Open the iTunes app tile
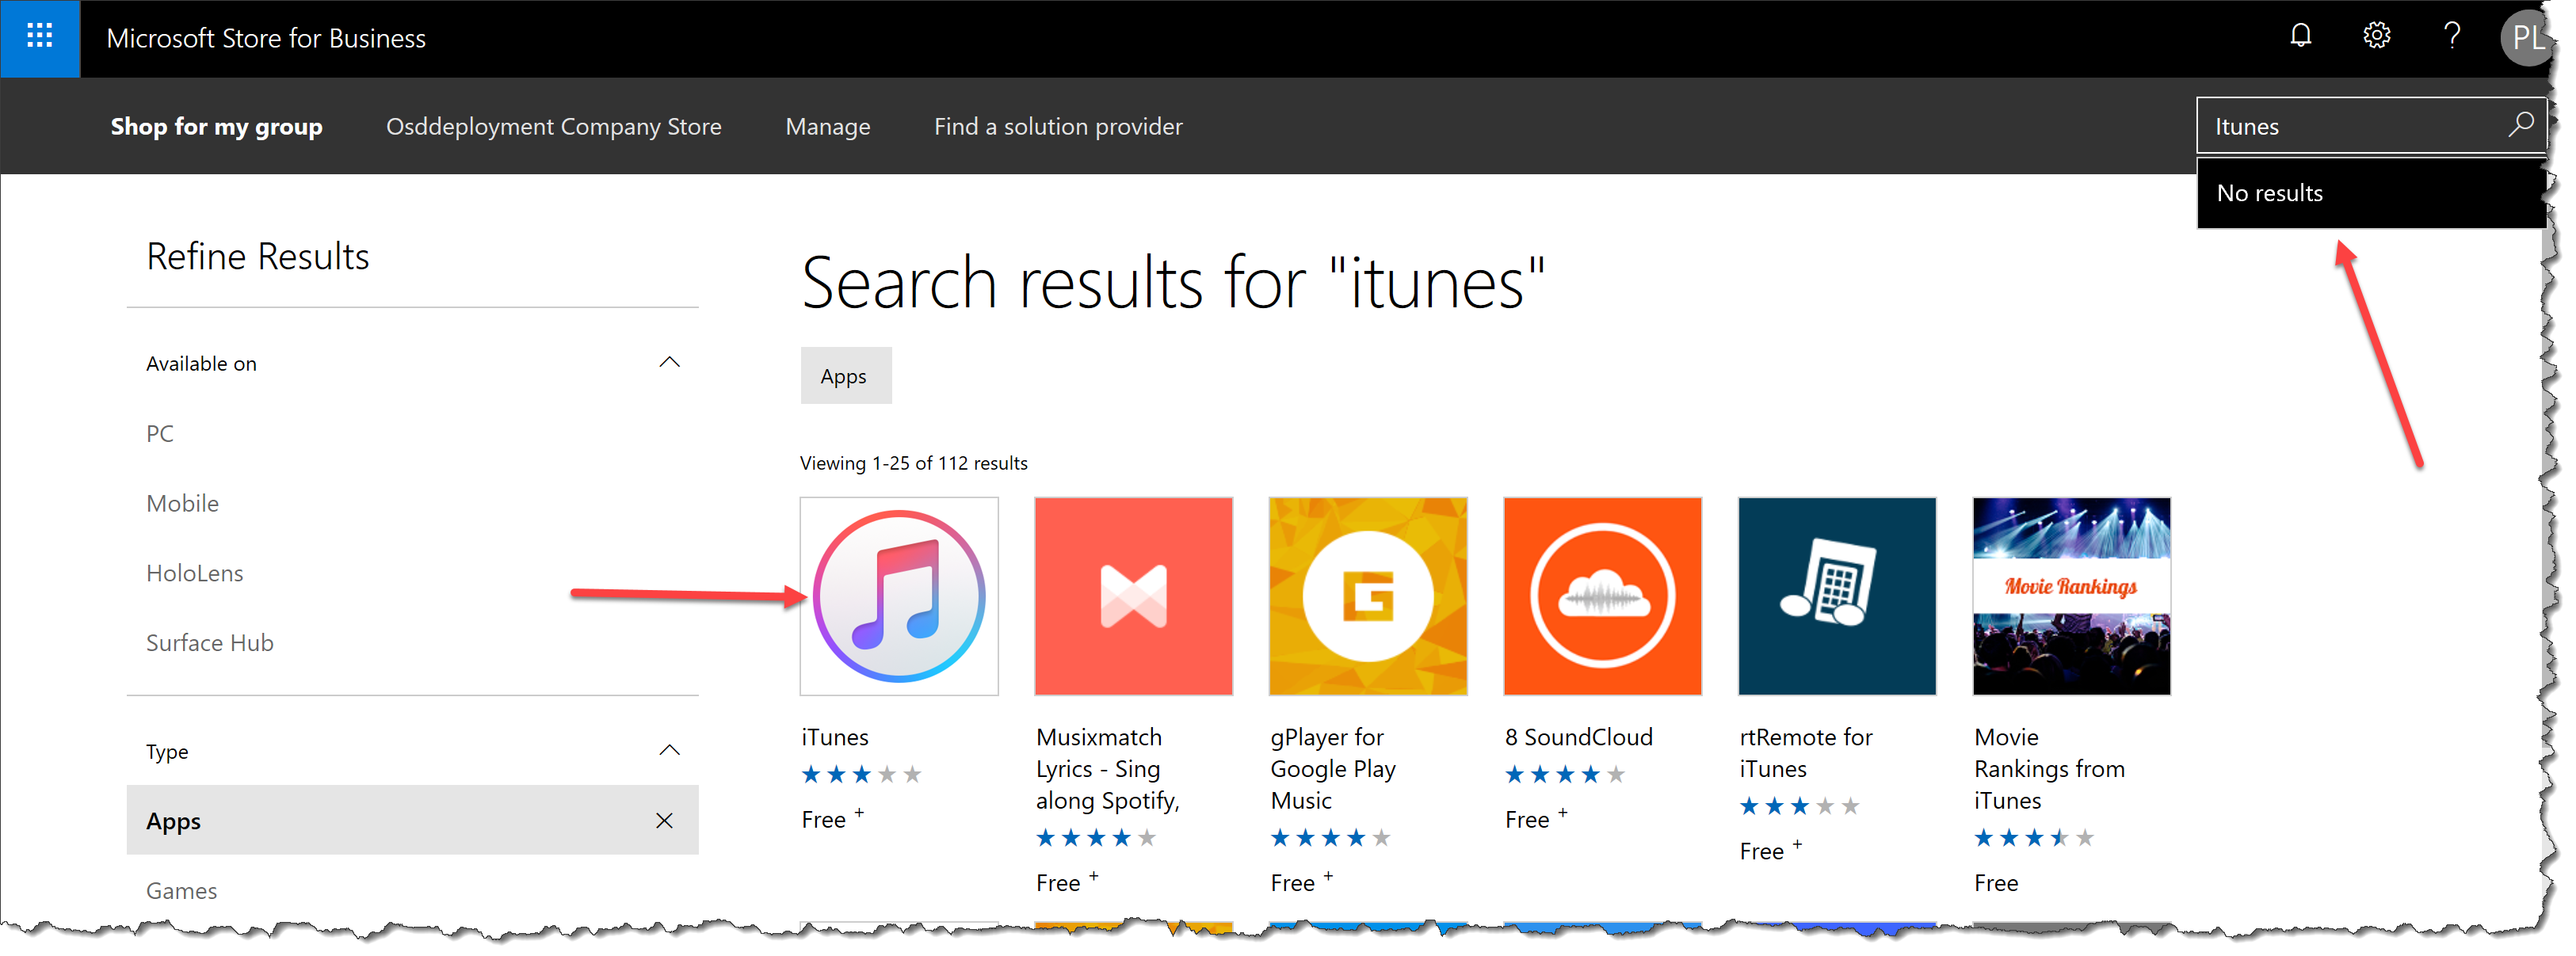 pyautogui.click(x=898, y=596)
